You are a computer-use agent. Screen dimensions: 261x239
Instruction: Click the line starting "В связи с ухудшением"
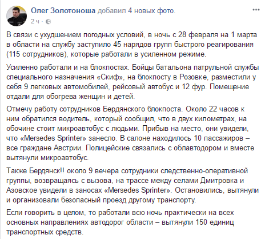(131, 35)
